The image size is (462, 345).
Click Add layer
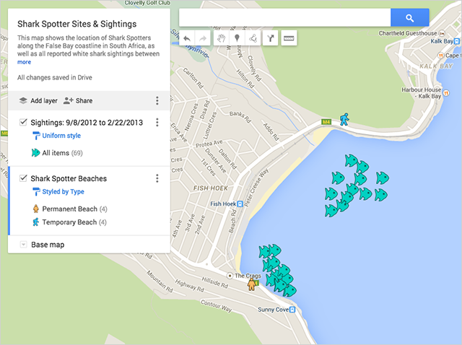38,101
